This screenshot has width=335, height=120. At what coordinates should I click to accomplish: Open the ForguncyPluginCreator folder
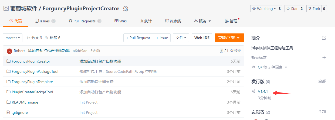[x=31, y=61]
